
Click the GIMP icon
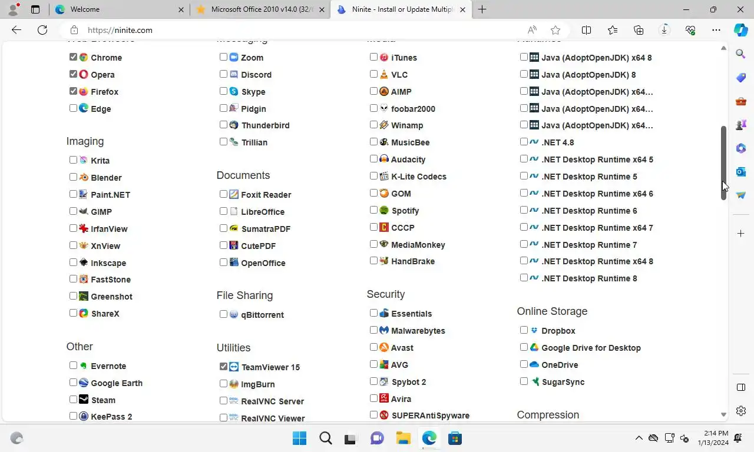click(84, 211)
